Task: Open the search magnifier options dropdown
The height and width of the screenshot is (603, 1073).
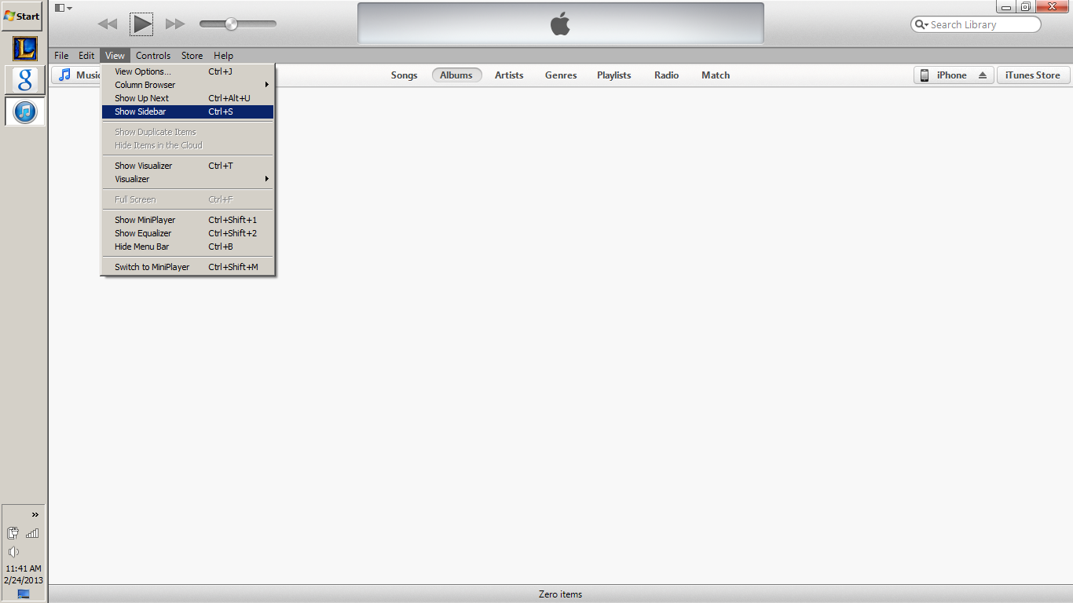Action: (x=921, y=24)
